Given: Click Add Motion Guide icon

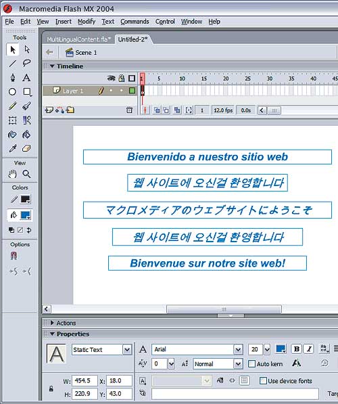Looking at the screenshot, I should point(59,110).
